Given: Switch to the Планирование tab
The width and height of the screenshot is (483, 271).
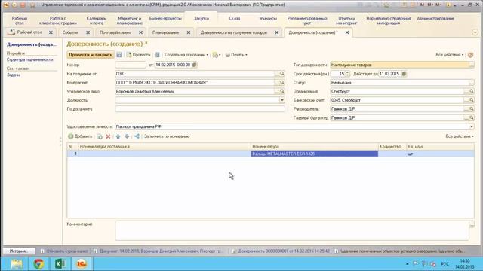Looking at the screenshot, I should click(x=165, y=32).
